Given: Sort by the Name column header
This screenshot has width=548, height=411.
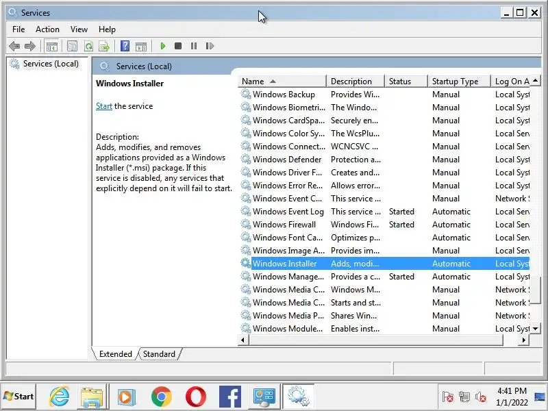Looking at the screenshot, I should click(x=282, y=82).
